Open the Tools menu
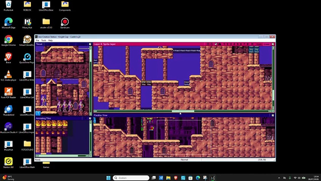 click(44, 40)
